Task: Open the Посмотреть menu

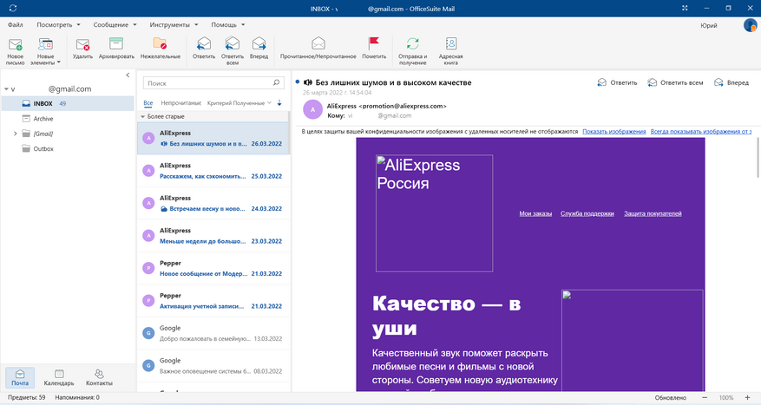Action: click(58, 25)
